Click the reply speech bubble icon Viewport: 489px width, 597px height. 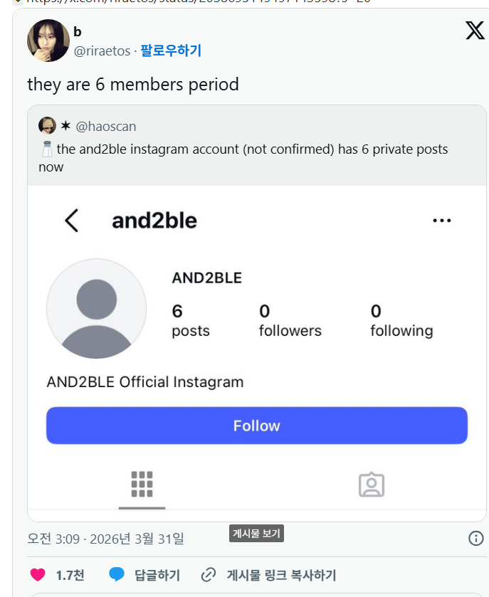coord(117,575)
